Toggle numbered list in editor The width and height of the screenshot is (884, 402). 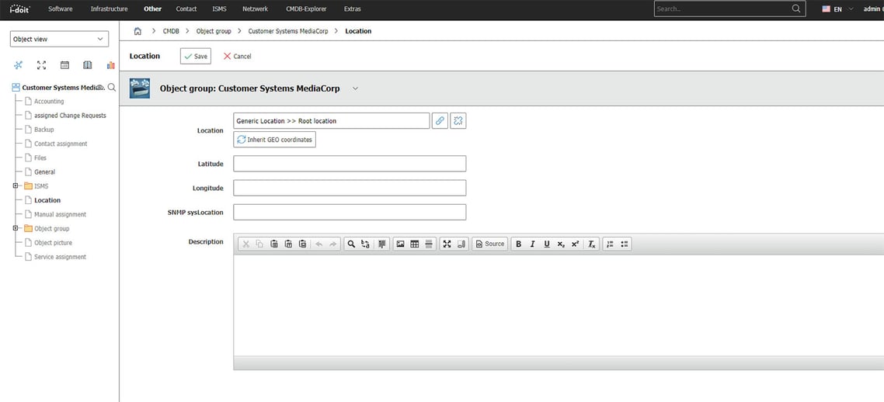point(610,244)
